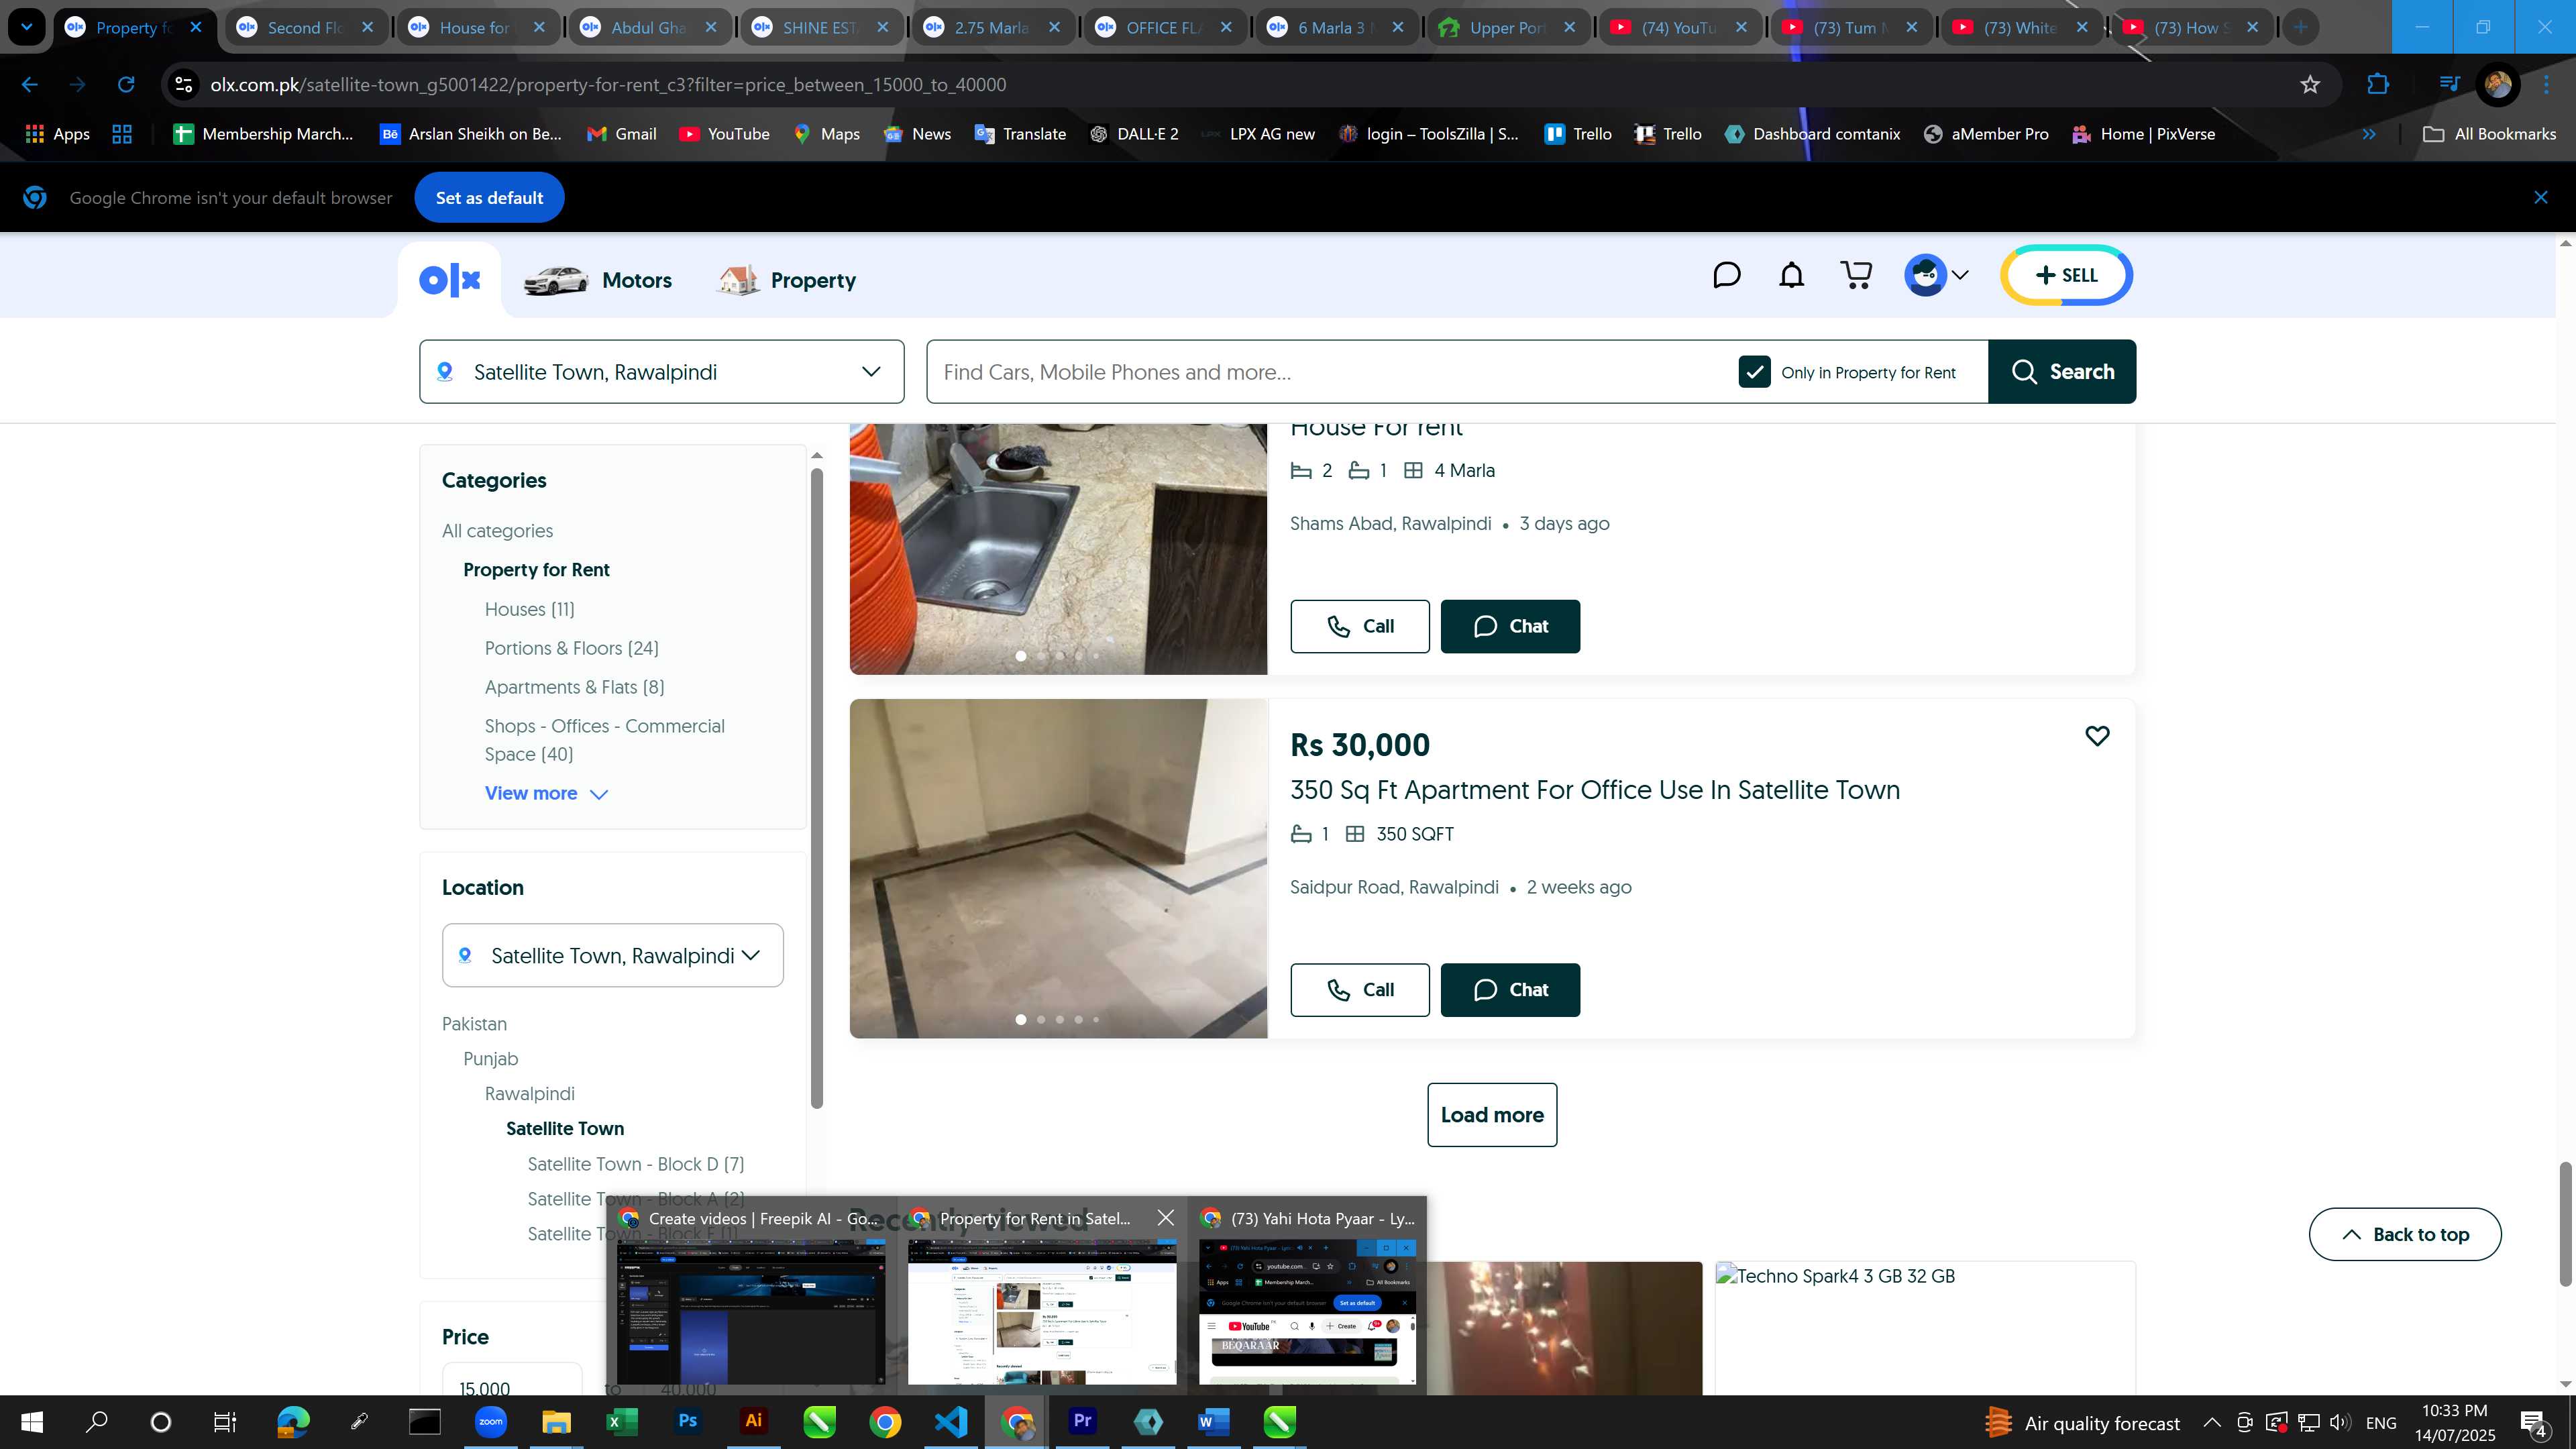Open All Bookmarks folder
This screenshot has height=1449, width=2576.
pyautogui.click(x=2490, y=134)
